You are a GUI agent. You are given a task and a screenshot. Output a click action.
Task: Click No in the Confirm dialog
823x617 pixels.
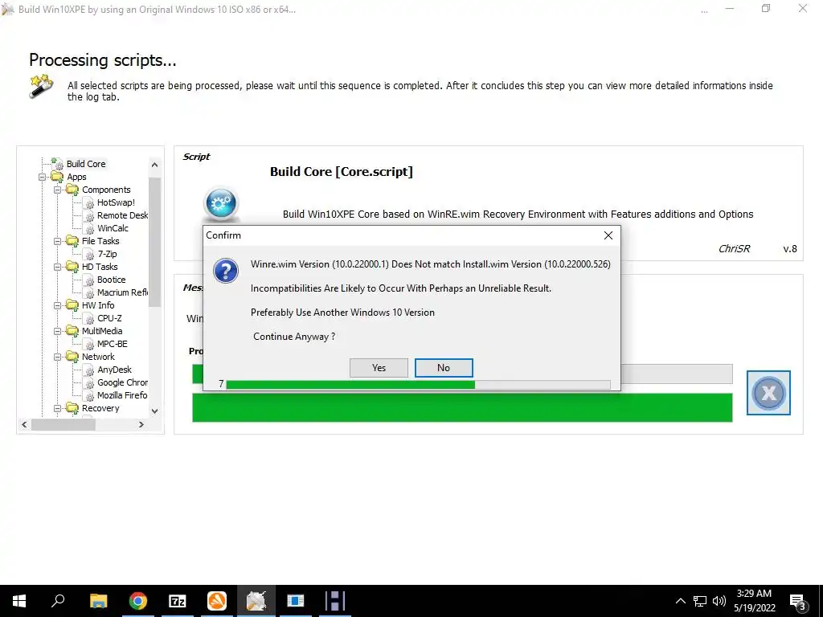point(444,368)
